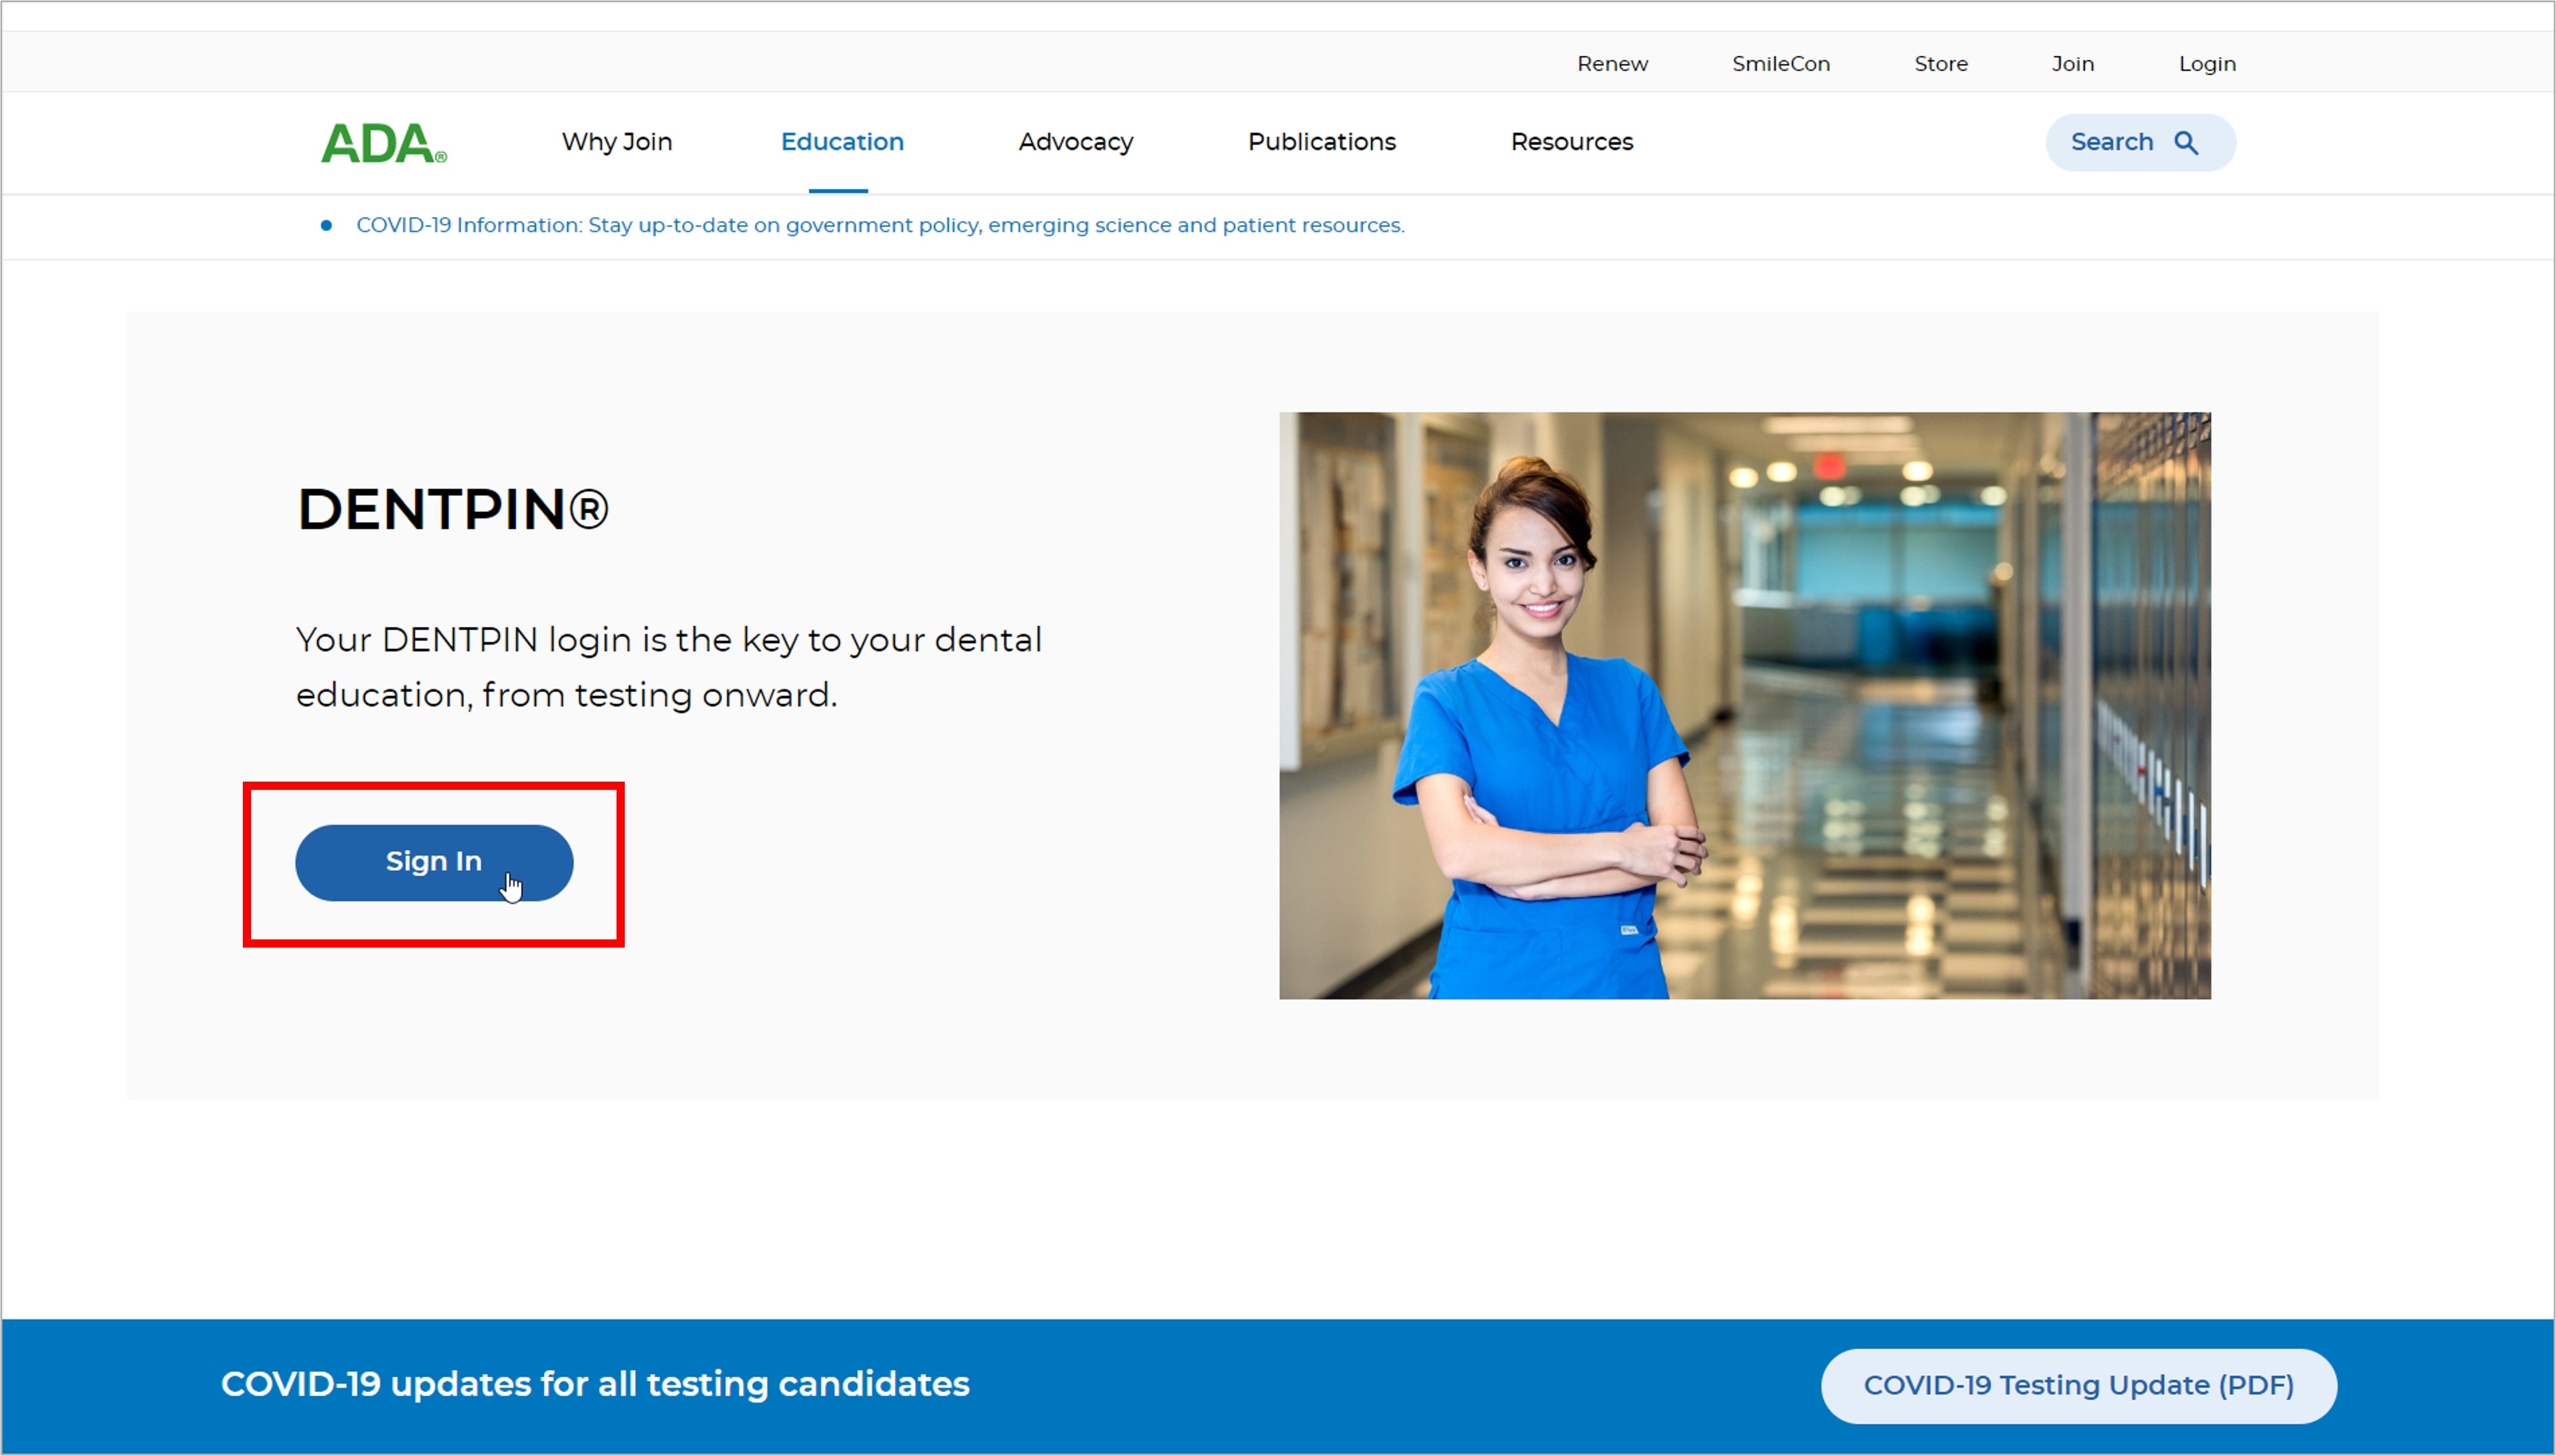
Task: Click the ADA logo
Action: (x=383, y=143)
